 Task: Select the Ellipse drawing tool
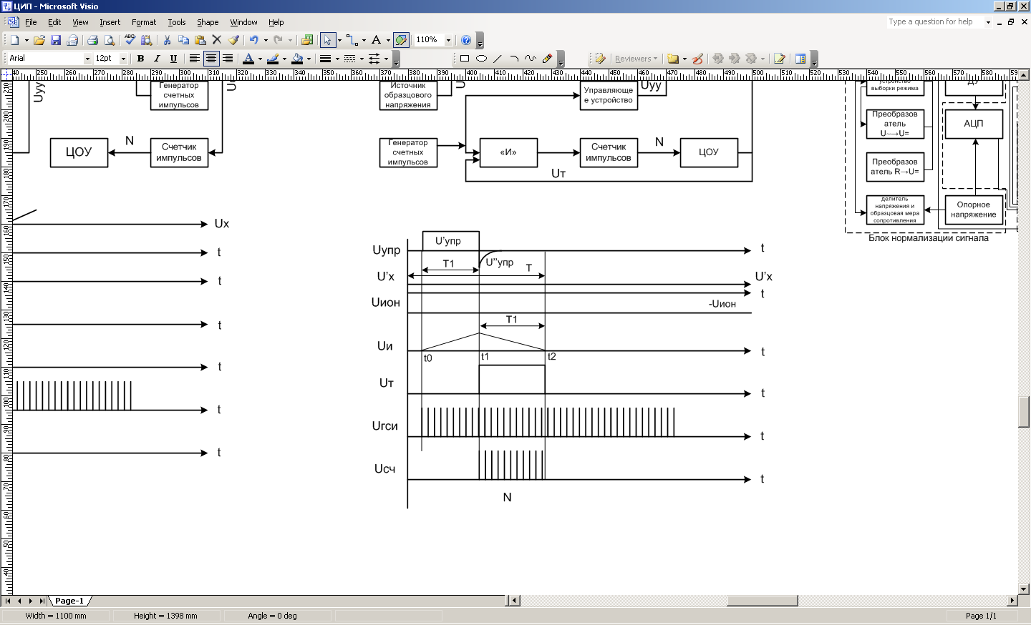481,59
